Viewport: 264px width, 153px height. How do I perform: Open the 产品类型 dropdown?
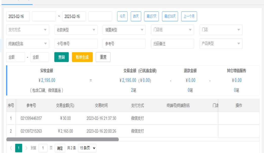[221, 43]
